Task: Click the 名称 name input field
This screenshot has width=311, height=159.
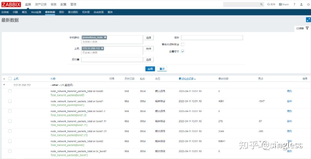Action: point(212,38)
